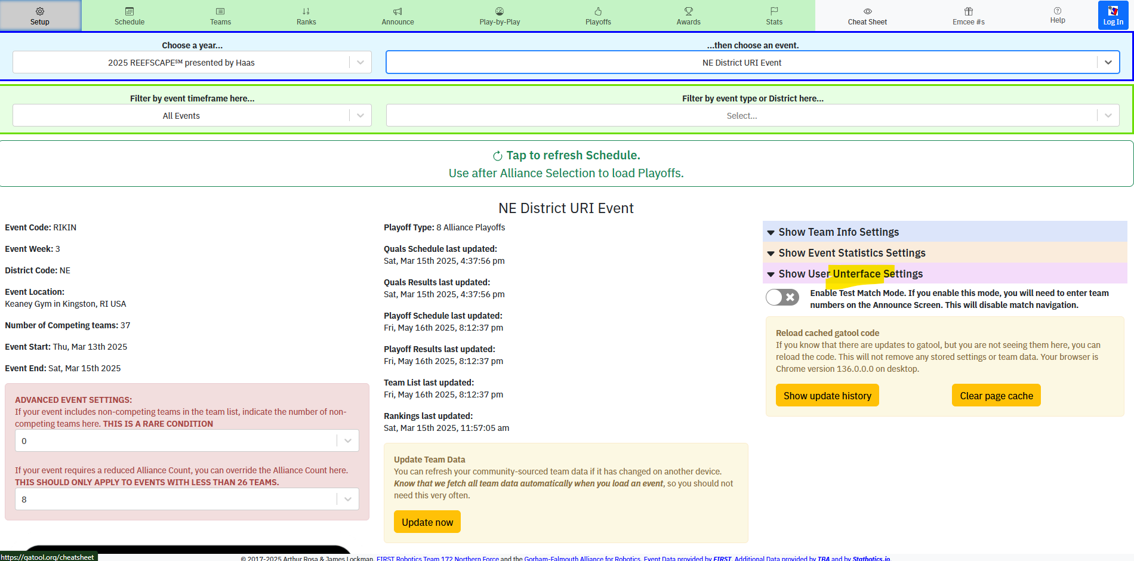Click the Awards trophy icon

click(x=689, y=11)
